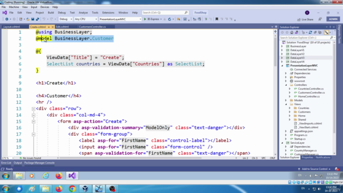
Task: Collapse the col-md-4 div on line 14
Action: pos(33,115)
